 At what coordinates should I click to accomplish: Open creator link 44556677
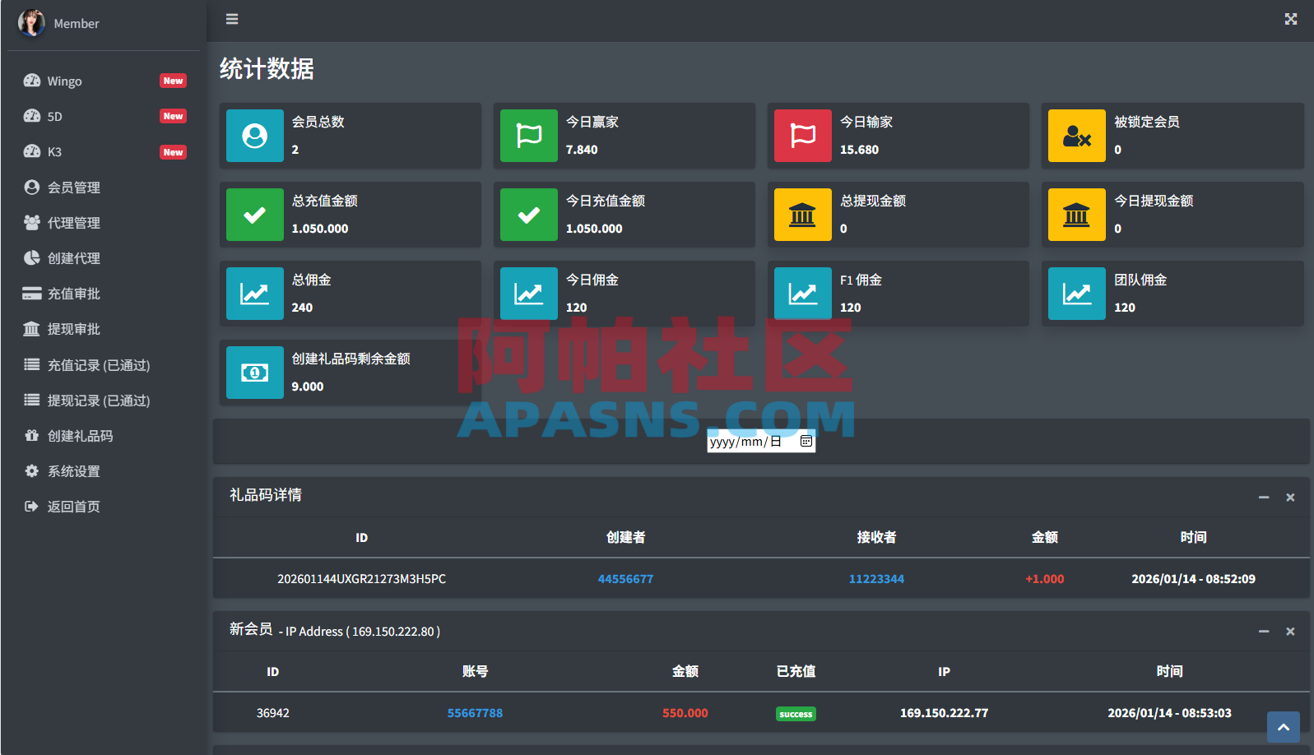click(625, 579)
